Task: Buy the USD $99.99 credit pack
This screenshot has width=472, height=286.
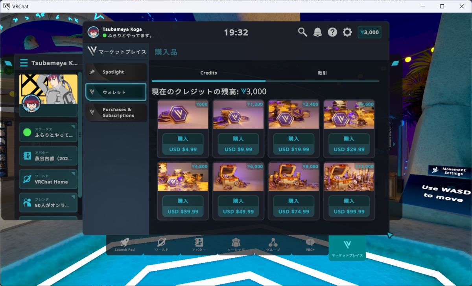Action: pos(349,206)
